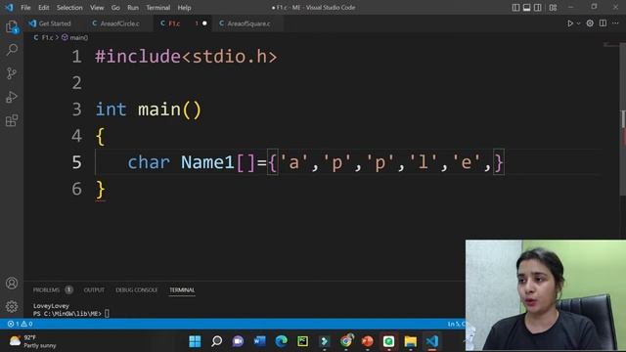
Task: Open the Go menu
Action: coord(115,8)
